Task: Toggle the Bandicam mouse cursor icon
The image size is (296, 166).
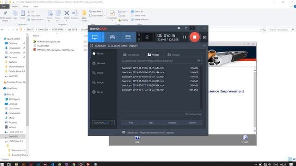Action: (139, 35)
